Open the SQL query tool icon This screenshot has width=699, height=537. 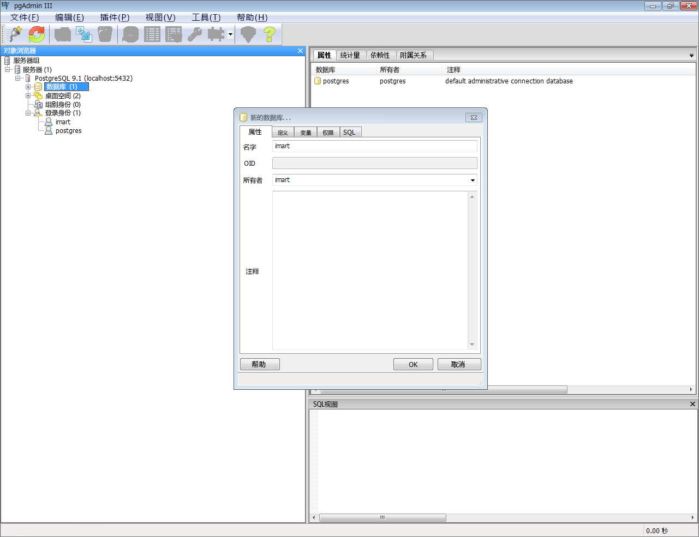pyautogui.click(x=130, y=34)
